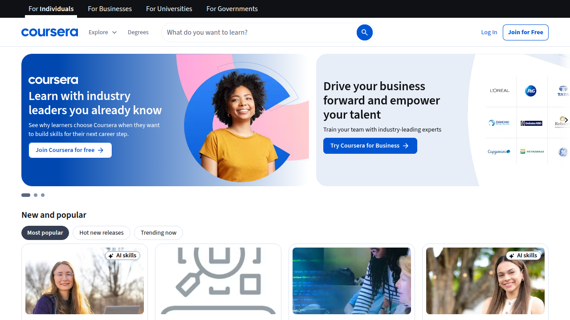Click 'Drive your business forward' heading
This screenshot has width=570, height=320.
[x=382, y=100]
